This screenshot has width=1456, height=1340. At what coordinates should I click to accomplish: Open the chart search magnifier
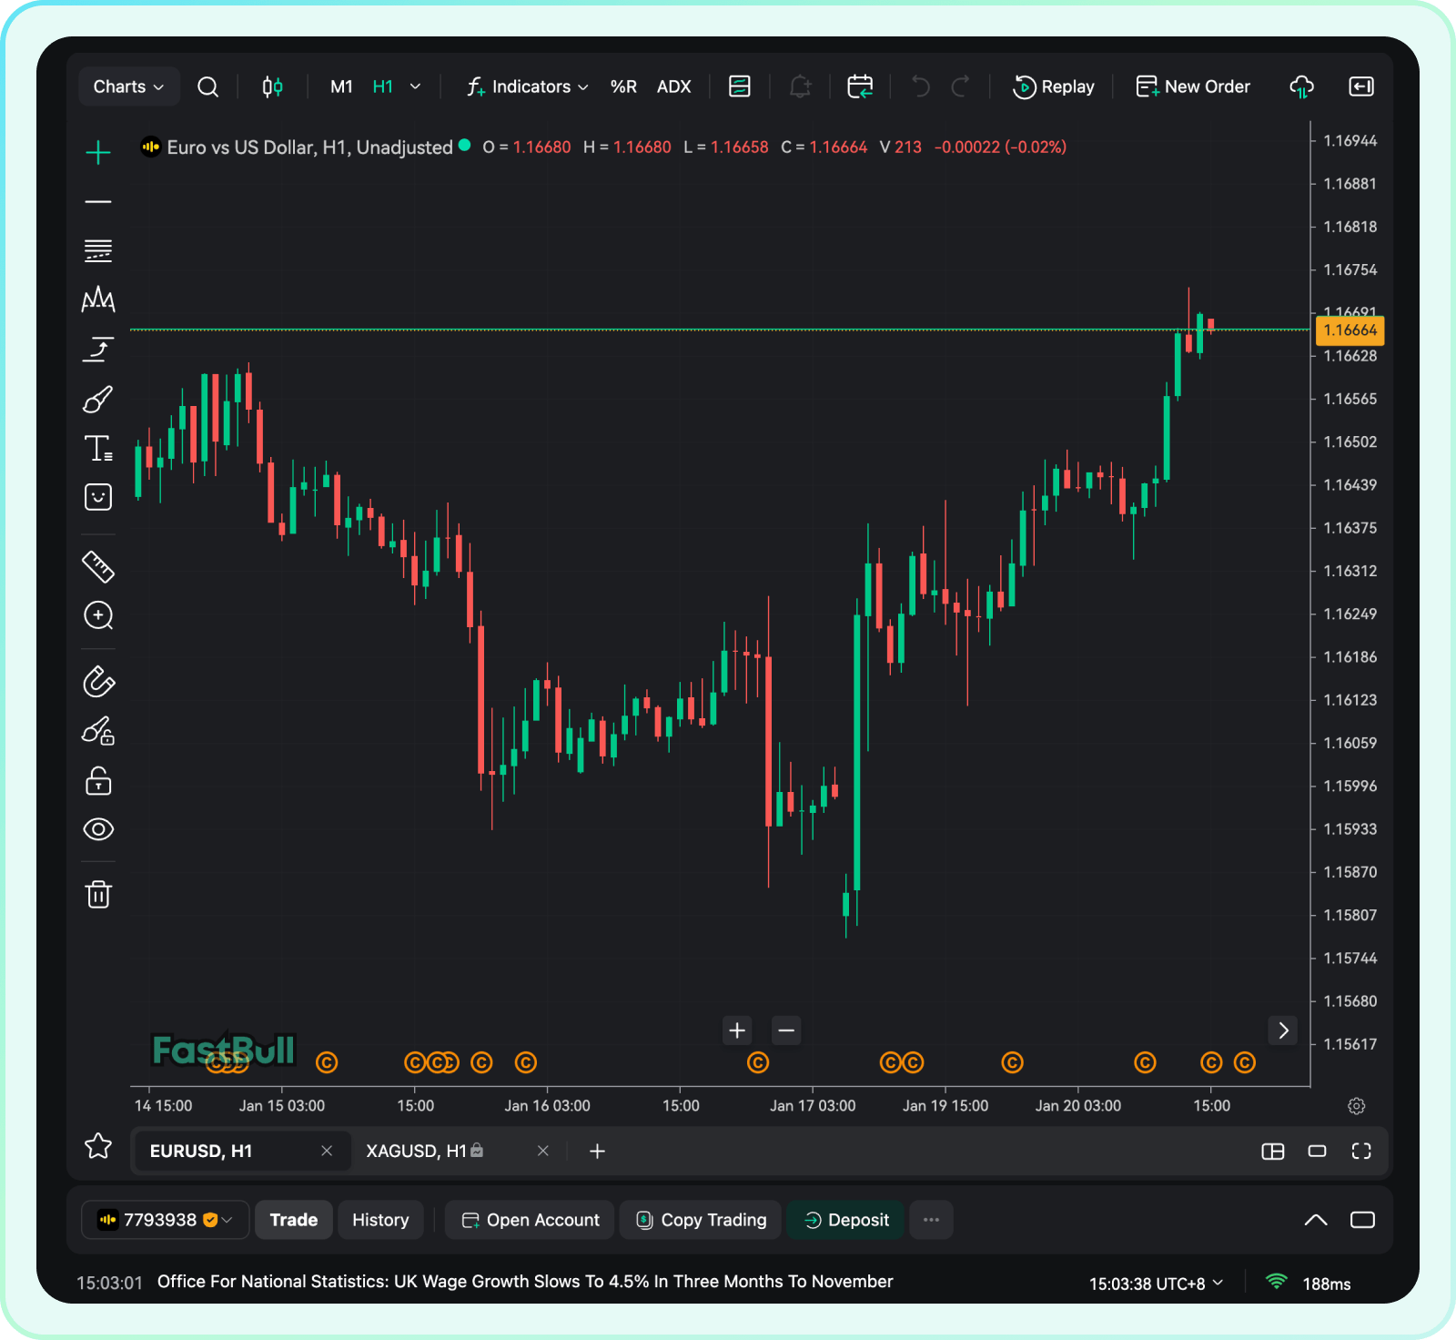[x=207, y=86]
